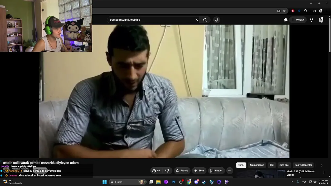The image size is (331, 186).
Task: Open YouTube notifications bell
Action: point(312,20)
